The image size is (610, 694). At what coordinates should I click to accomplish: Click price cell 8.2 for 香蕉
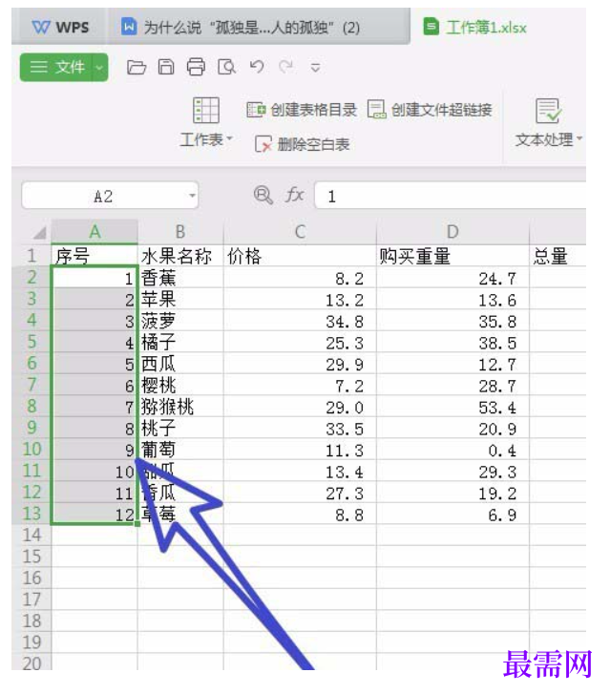(300, 278)
